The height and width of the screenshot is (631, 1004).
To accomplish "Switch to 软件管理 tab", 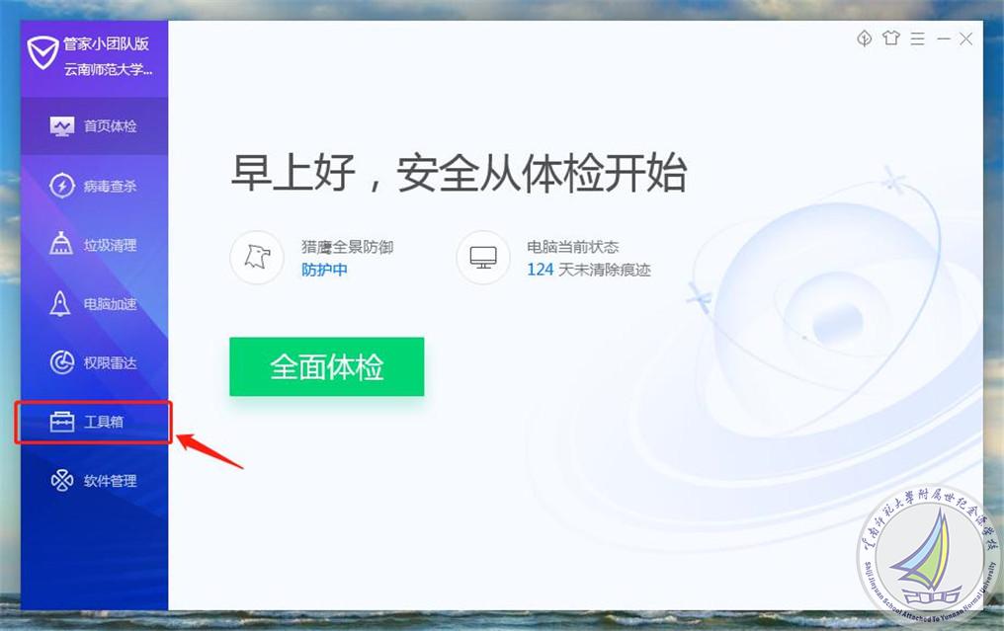I will [x=94, y=480].
